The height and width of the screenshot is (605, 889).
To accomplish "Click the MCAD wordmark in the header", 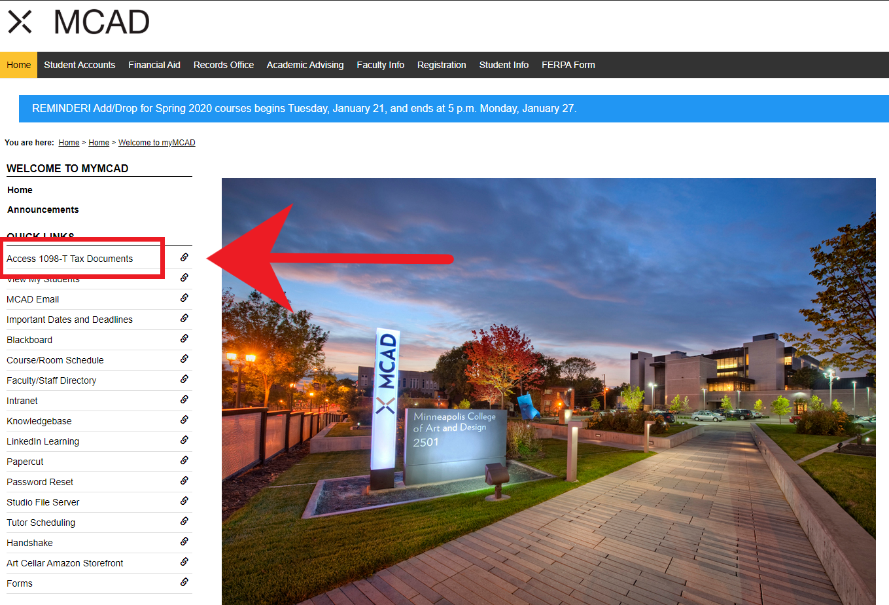I will click(101, 22).
